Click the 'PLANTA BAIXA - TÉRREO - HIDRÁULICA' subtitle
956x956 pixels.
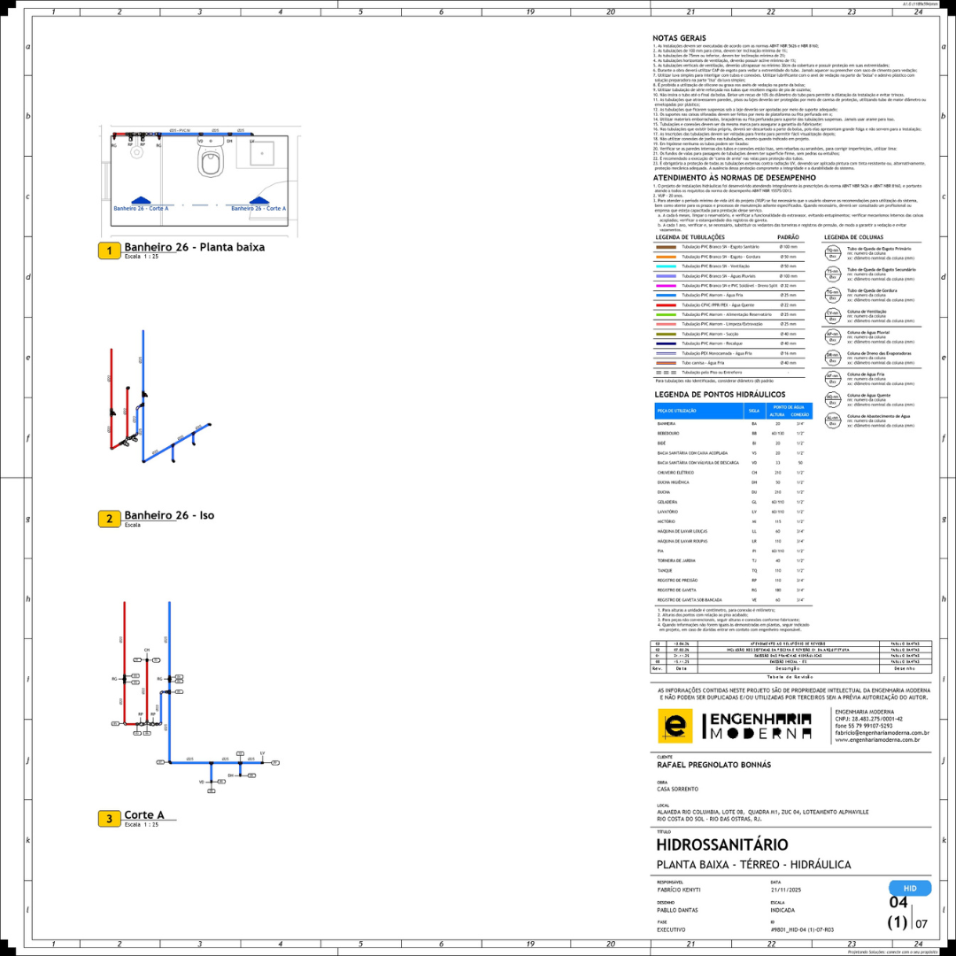tap(753, 865)
